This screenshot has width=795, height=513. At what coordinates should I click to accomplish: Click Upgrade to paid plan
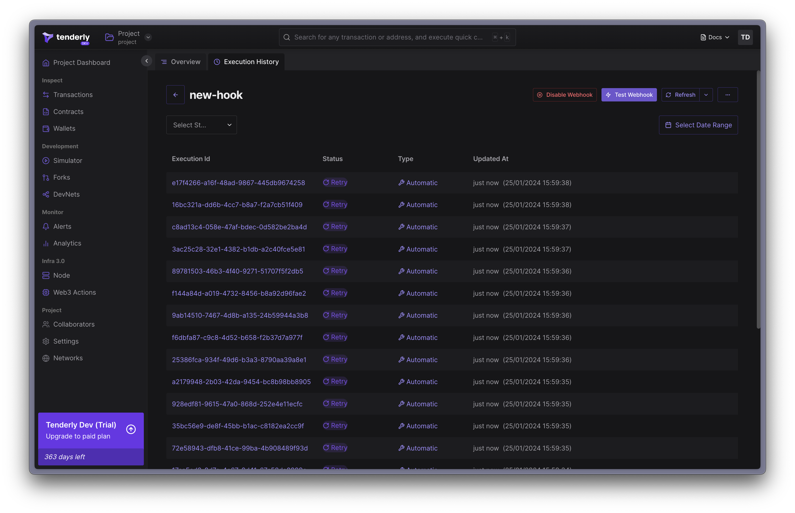pyautogui.click(x=78, y=436)
